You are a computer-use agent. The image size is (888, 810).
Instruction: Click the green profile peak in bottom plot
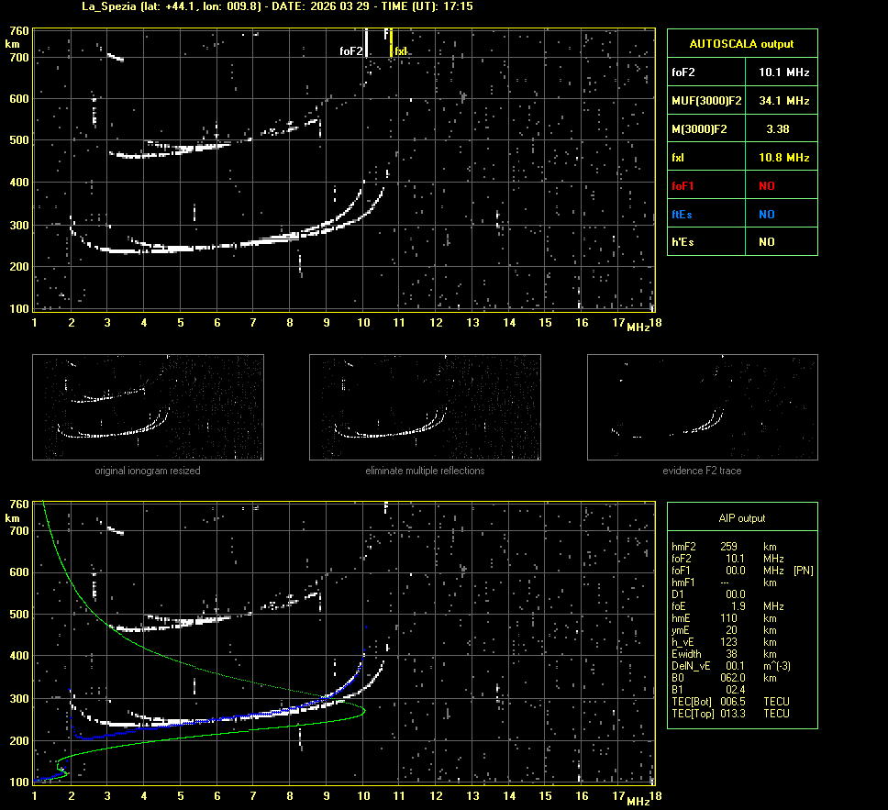coord(364,710)
